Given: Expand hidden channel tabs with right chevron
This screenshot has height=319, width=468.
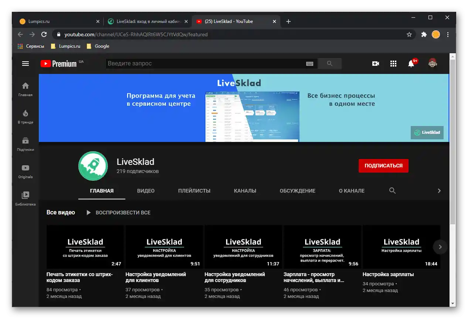Looking at the screenshot, I should click(x=439, y=190).
